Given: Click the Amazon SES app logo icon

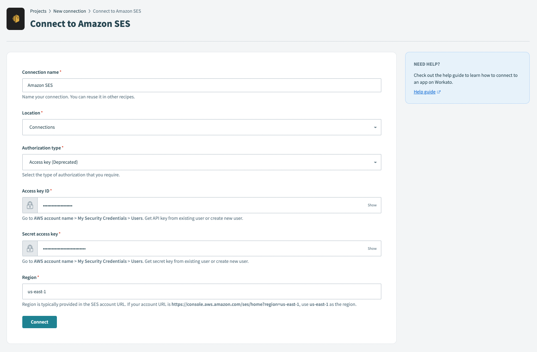Looking at the screenshot, I should pos(15,18).
